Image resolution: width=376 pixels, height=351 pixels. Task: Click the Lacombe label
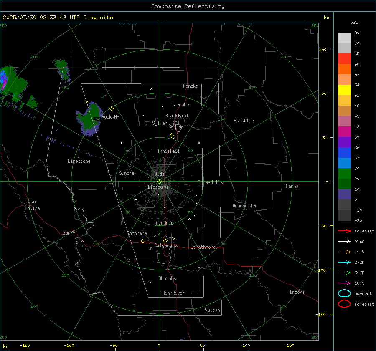(x=180, y=105)
